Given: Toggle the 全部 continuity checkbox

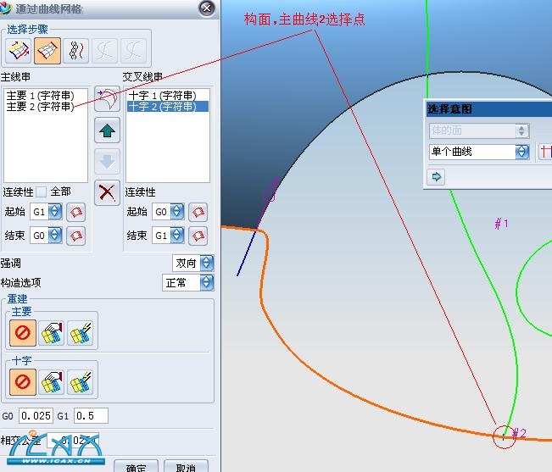Looking at the screenshot, I should point(42,192).
